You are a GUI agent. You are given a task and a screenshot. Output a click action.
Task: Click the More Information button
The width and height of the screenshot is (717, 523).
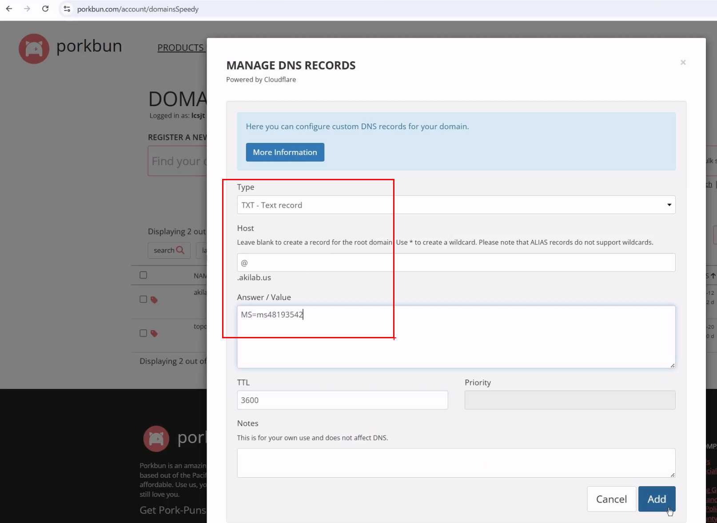(x=285, y=152)
